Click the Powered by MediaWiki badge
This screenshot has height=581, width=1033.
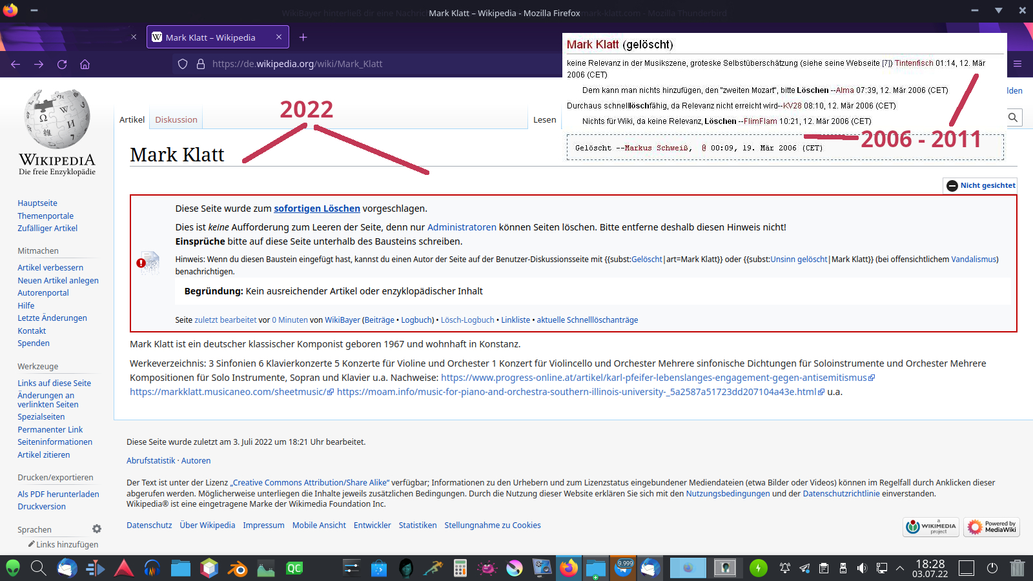pyautogui.click(x=992, y=527)
